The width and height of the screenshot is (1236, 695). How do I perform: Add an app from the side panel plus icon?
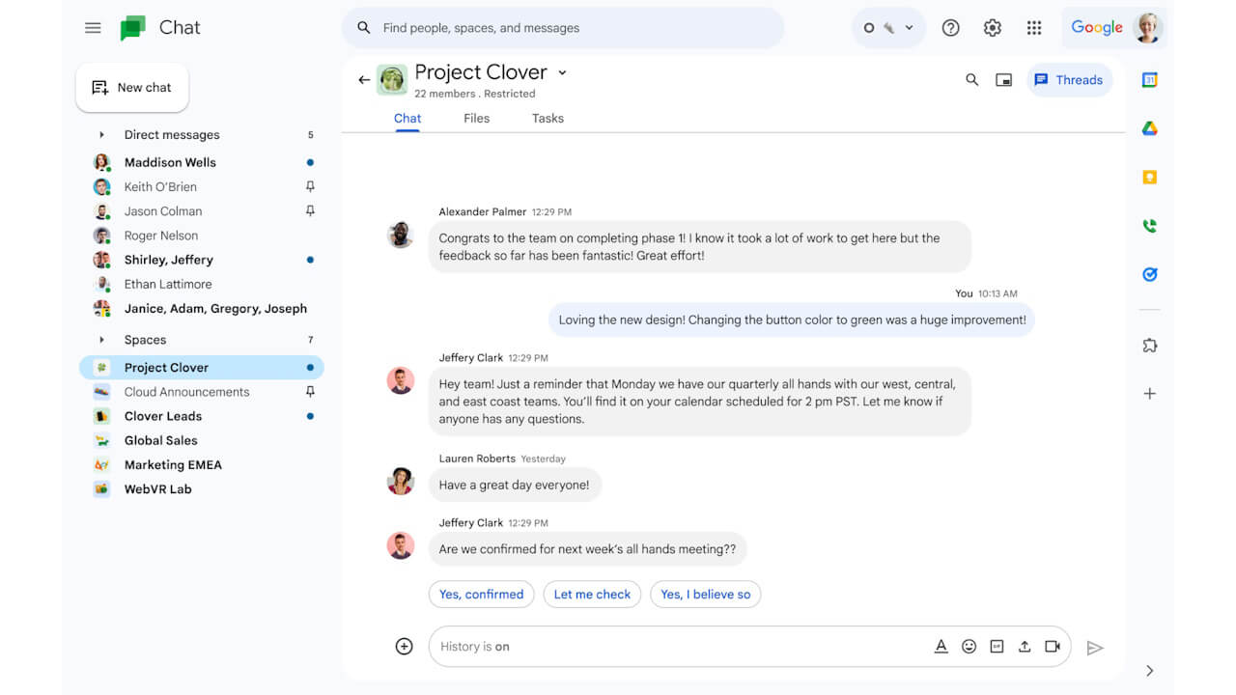1149,393
